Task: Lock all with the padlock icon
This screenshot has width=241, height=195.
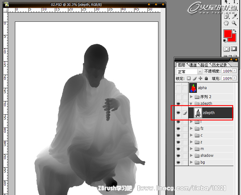Action: coord(206,78)
